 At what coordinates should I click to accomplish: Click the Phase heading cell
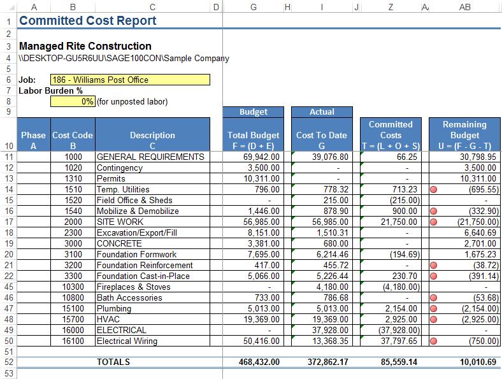pyautogui.click(x=34, y=134)
